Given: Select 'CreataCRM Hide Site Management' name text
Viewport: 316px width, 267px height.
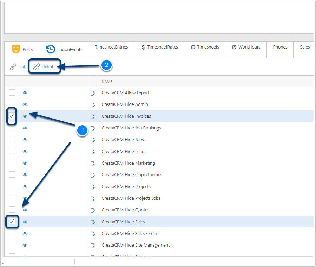Looking at the screenshot, I should (x=136, y=245).
